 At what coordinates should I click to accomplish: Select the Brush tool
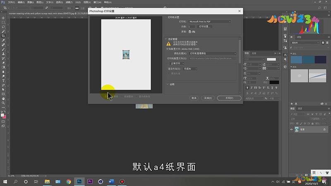click(3, 49)
